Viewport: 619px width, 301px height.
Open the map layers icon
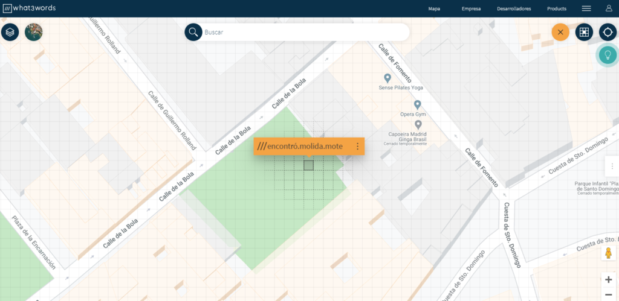(10, 32)
